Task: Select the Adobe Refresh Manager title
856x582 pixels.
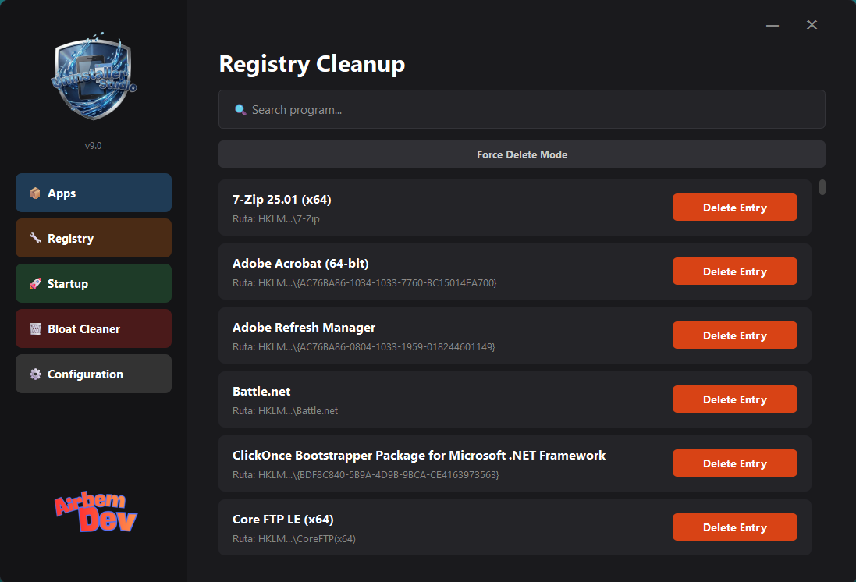Action: (x=304, y=328)
